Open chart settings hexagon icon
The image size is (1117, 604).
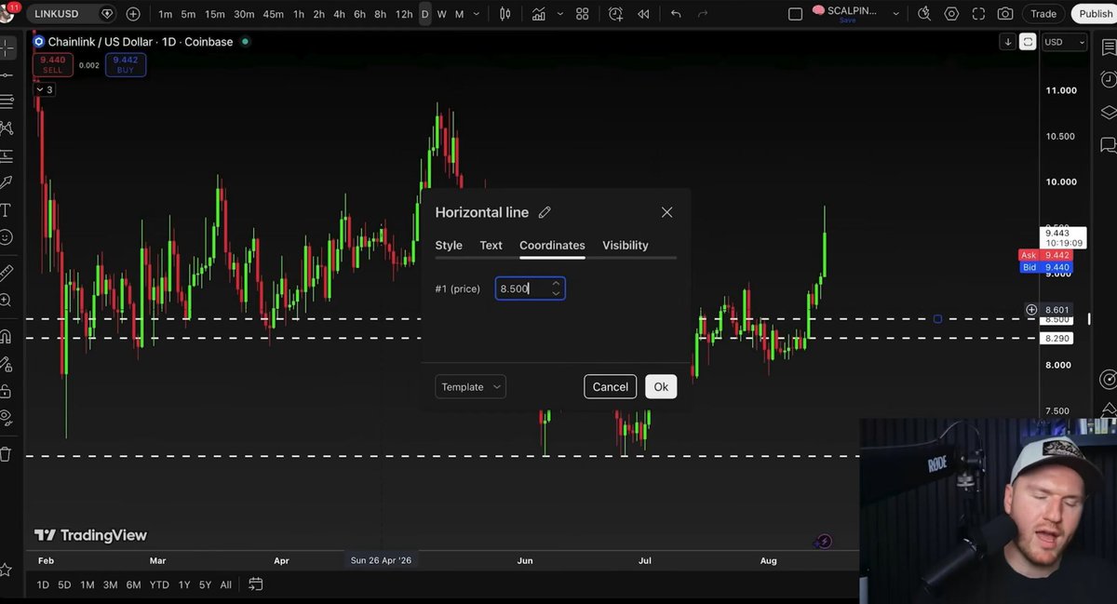coord(951,14)
